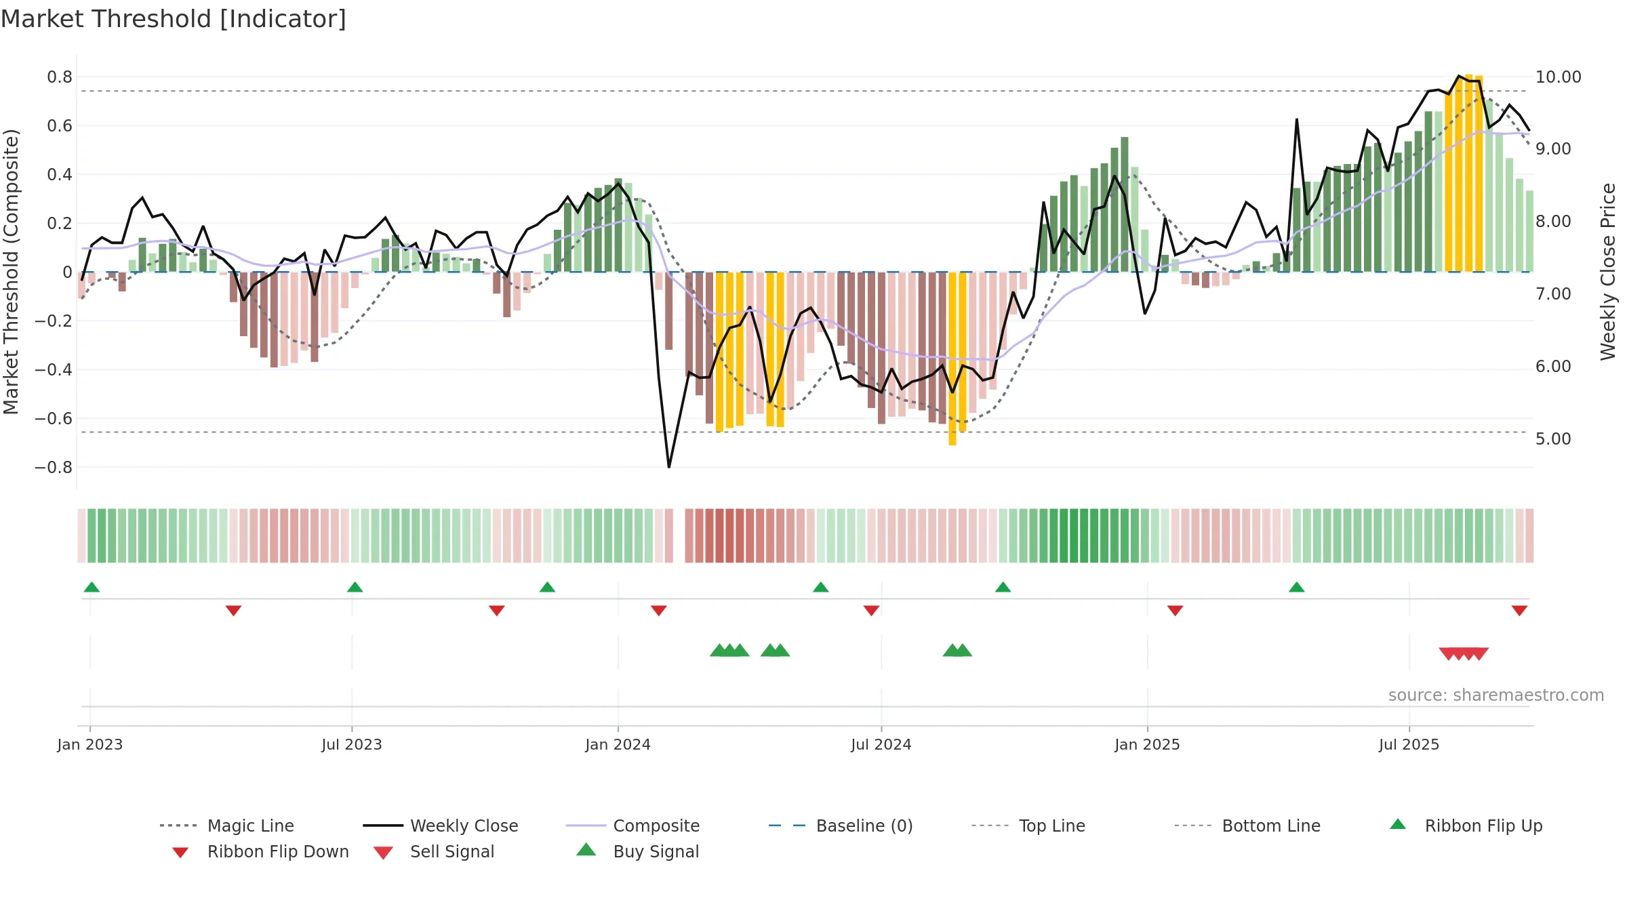Select the Jan 2024 x-axis label
Viewport: 1627px width, 915px height.
618,744
